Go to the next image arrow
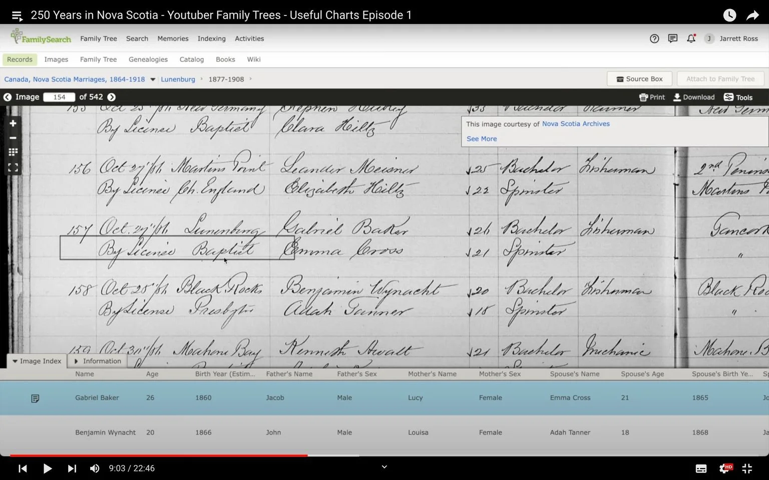The width and height of the screenshot is (769, 480). (x=112, y=97)
